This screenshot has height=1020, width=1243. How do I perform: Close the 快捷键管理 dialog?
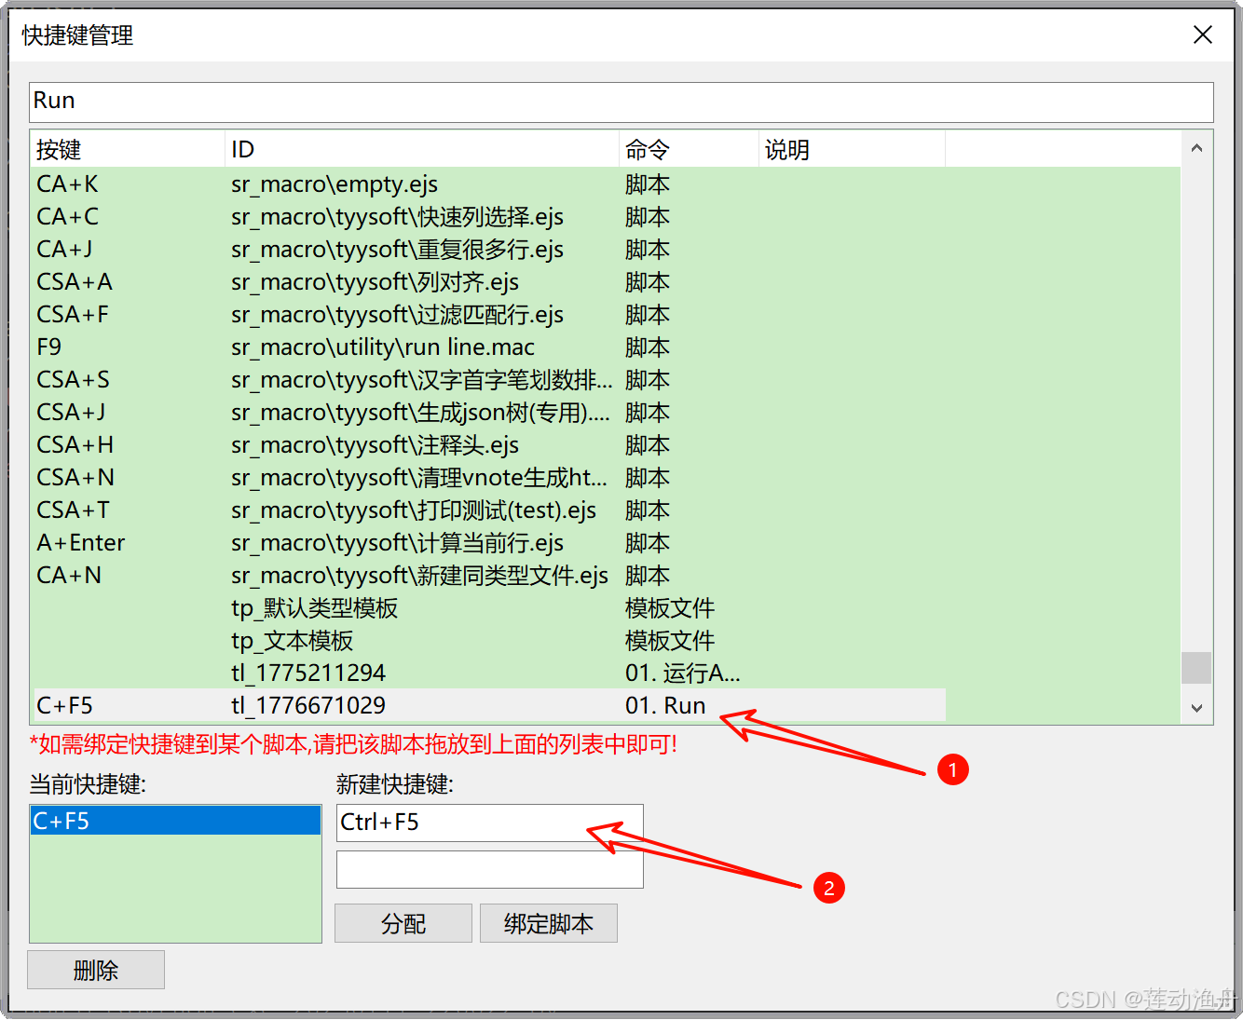pos(1202,34)
